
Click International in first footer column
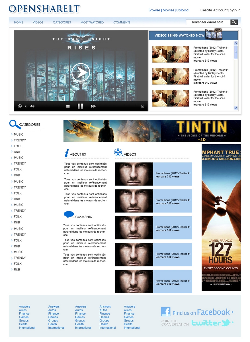[x=27, y=328]
